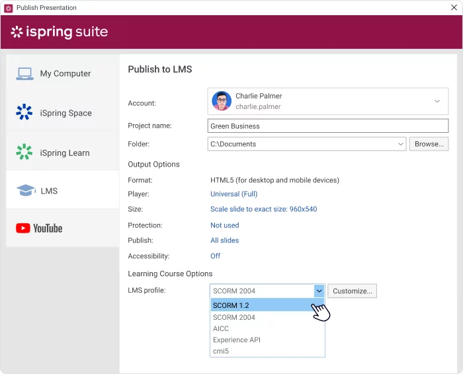The image size is (463, 374).
Task: Click the Learning Course Options section label
Action: pos(170,274)
